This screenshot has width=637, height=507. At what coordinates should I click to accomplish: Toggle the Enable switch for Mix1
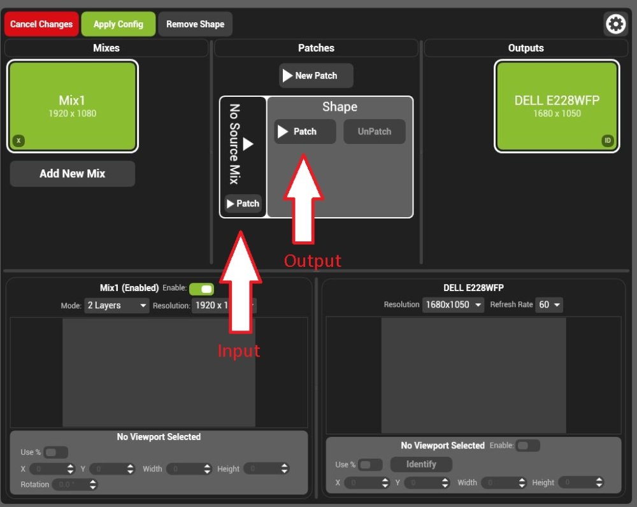pyautogui.click(x=202, y=289)
